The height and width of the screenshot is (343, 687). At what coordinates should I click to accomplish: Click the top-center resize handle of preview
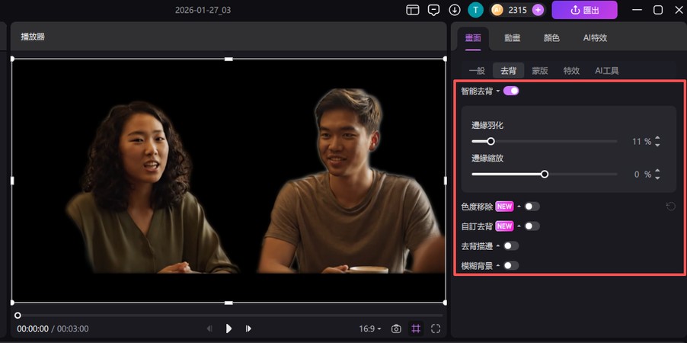[228, 59]
